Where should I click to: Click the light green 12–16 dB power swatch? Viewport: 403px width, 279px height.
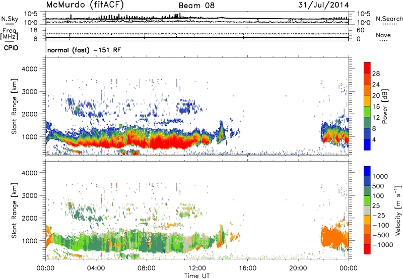point(367,112)
